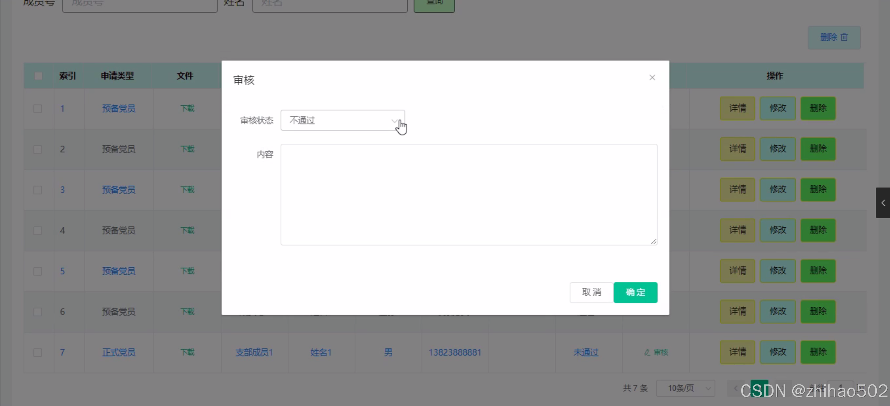890x406 pixels.
Task: Confirm with the 确定 button
Action: pos(635,292)
